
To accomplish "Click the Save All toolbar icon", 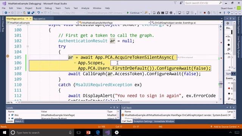I will [33, 13].
